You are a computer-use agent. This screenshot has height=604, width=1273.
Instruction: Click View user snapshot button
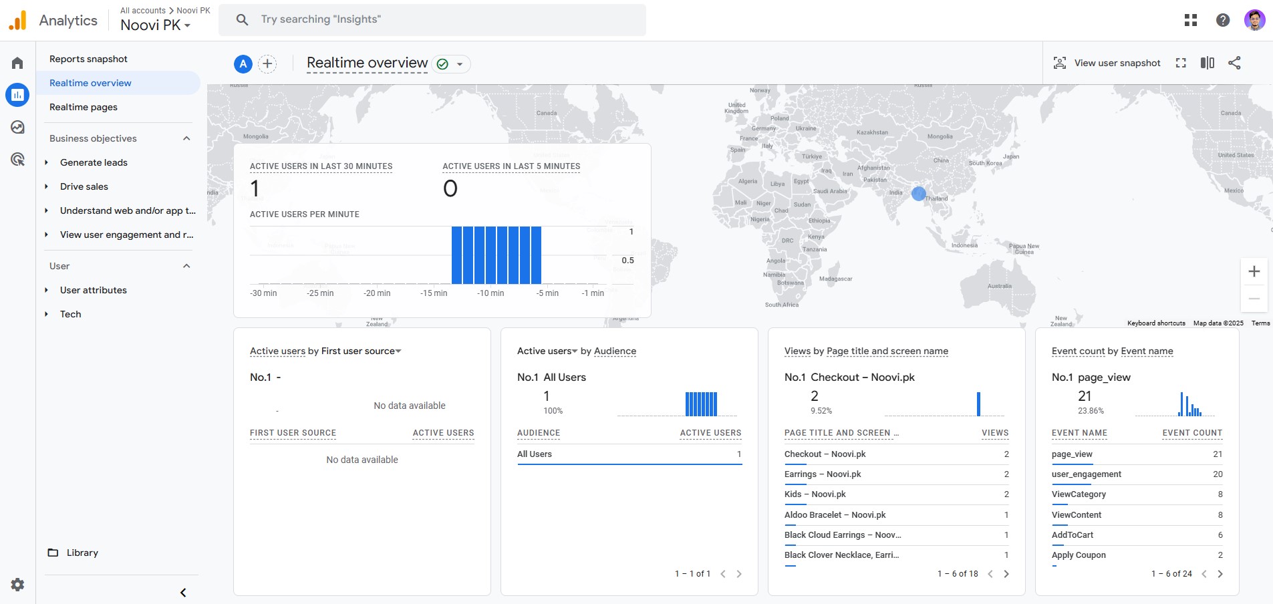(1107, 63)
